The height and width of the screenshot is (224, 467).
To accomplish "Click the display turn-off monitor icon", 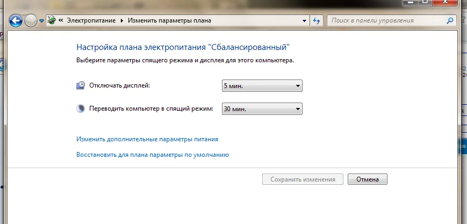I will [81, 85].
